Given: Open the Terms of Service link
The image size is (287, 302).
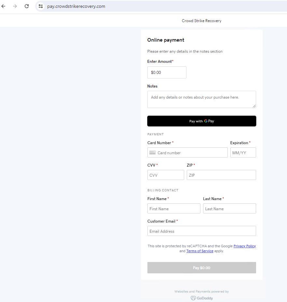Looking at the screenshot, I should click(x=200, y=251).
